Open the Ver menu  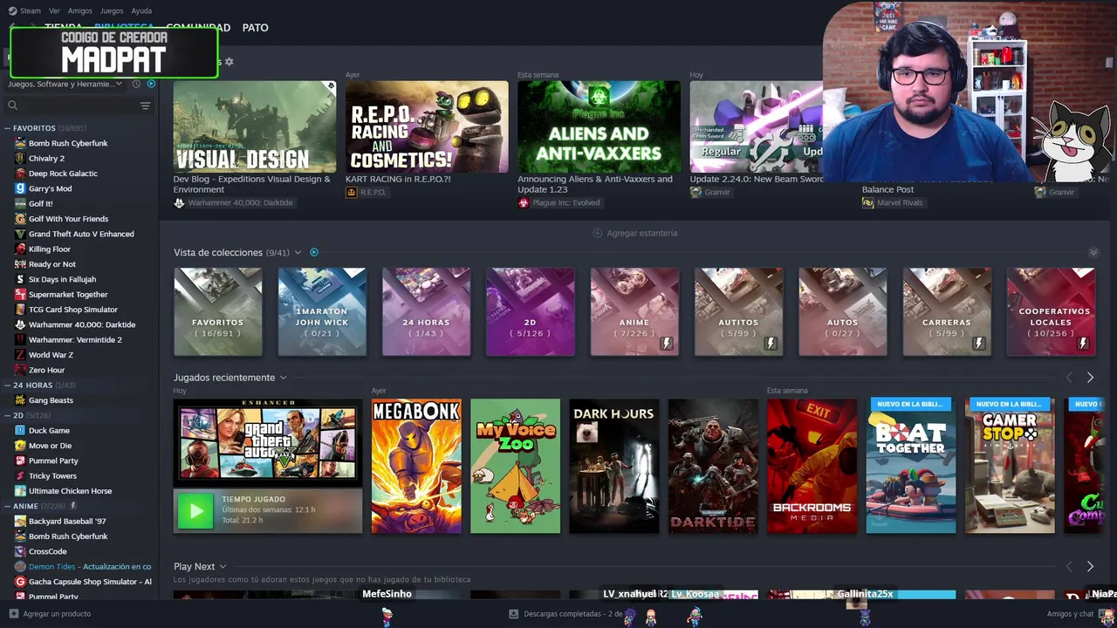(54, 10)
